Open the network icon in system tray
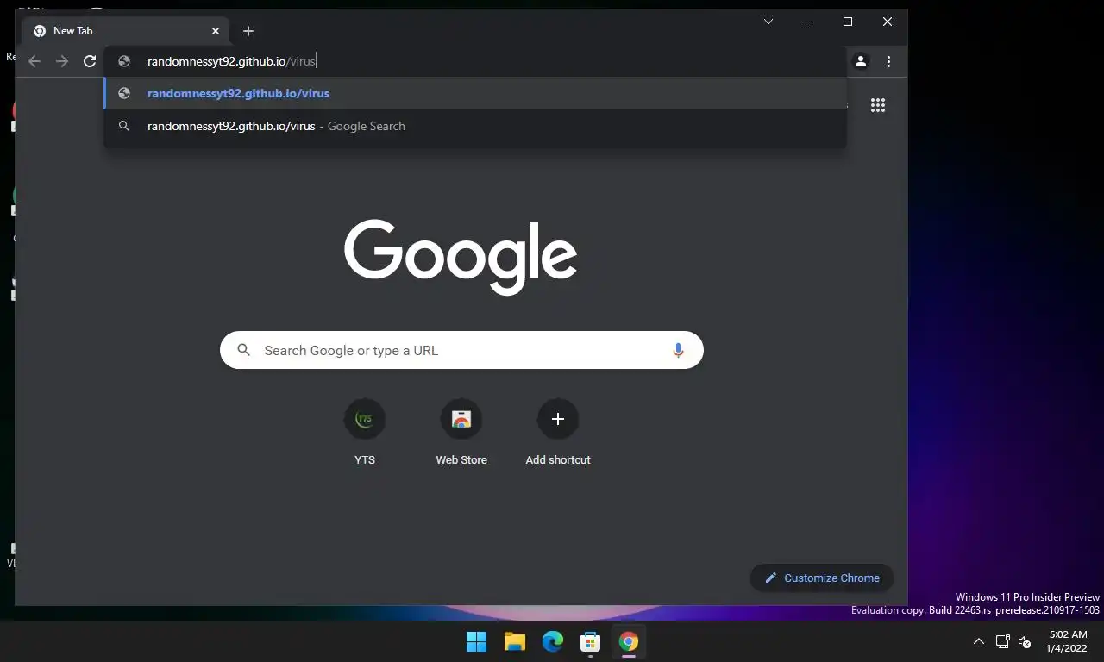Screen dimensions: 1104x662 tap(1002, 641)
